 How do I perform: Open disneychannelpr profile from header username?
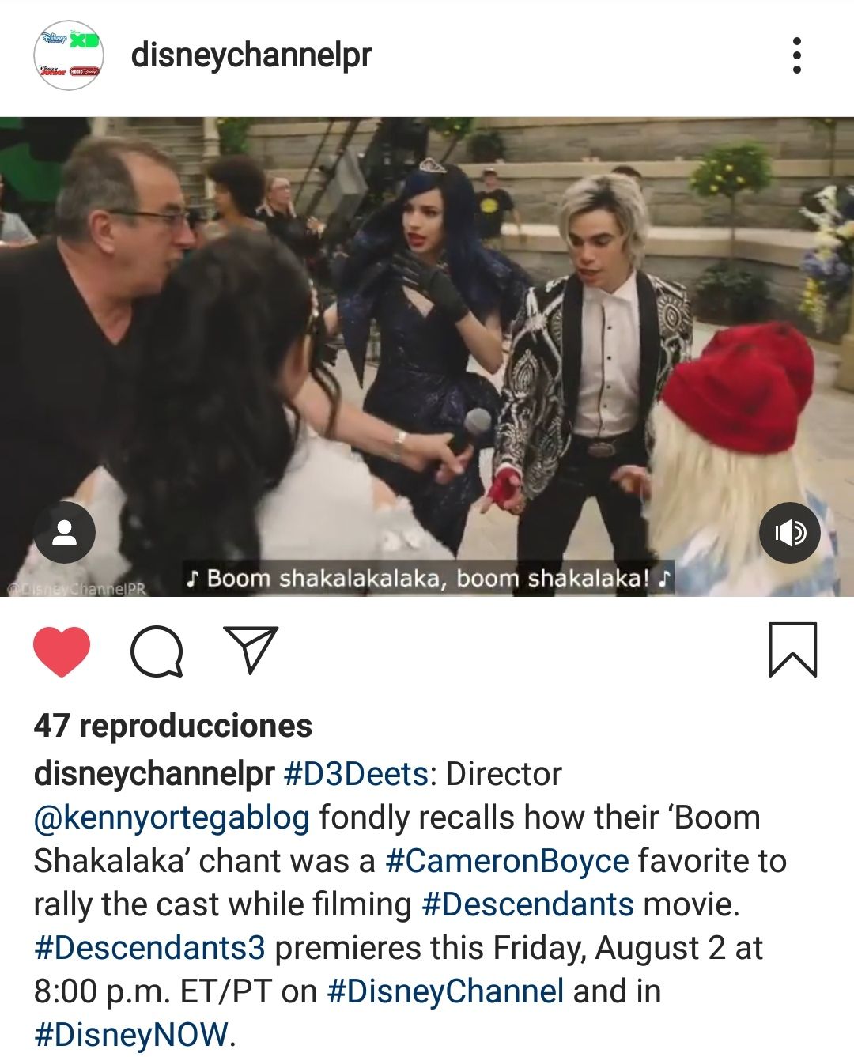point(251,55)
